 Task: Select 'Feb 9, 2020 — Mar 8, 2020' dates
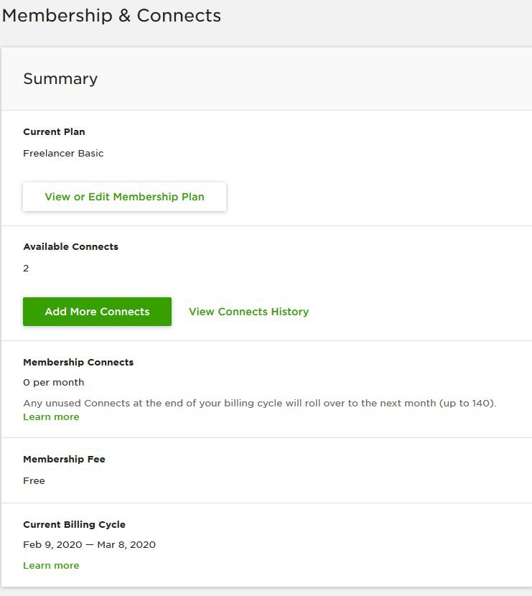click(89, 545)
